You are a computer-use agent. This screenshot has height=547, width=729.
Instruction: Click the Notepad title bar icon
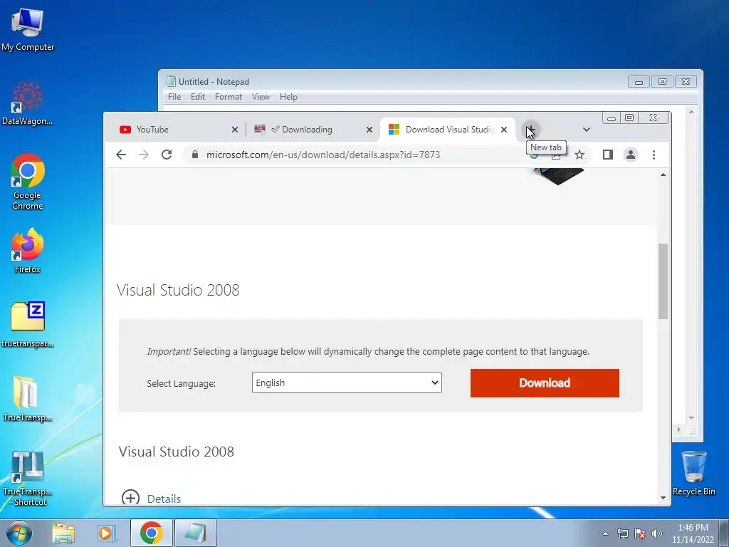tap(171, 81)
